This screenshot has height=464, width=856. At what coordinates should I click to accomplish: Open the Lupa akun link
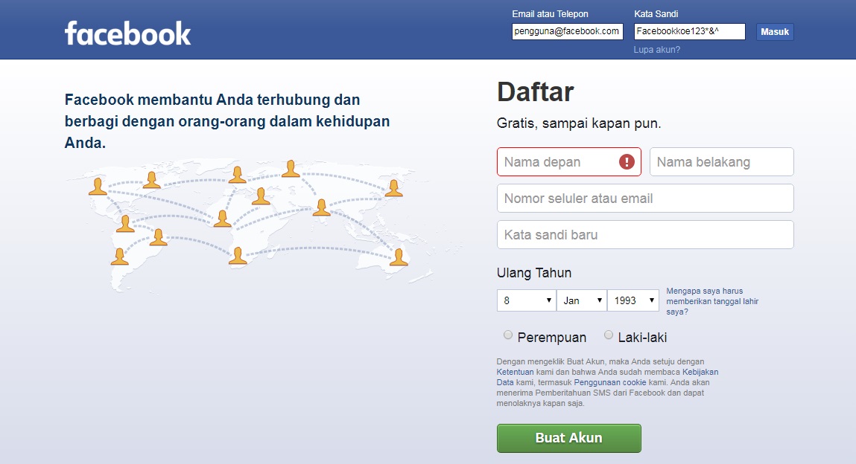(656, 50)
